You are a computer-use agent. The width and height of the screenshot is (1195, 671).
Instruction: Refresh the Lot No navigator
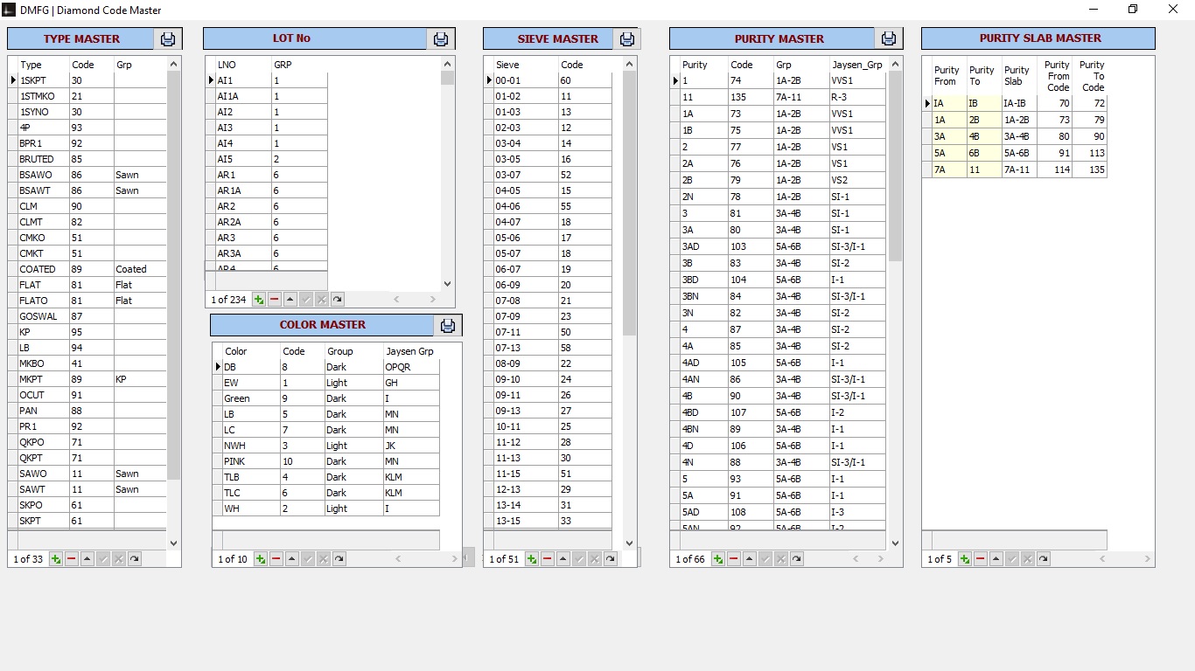click(338, 300)
